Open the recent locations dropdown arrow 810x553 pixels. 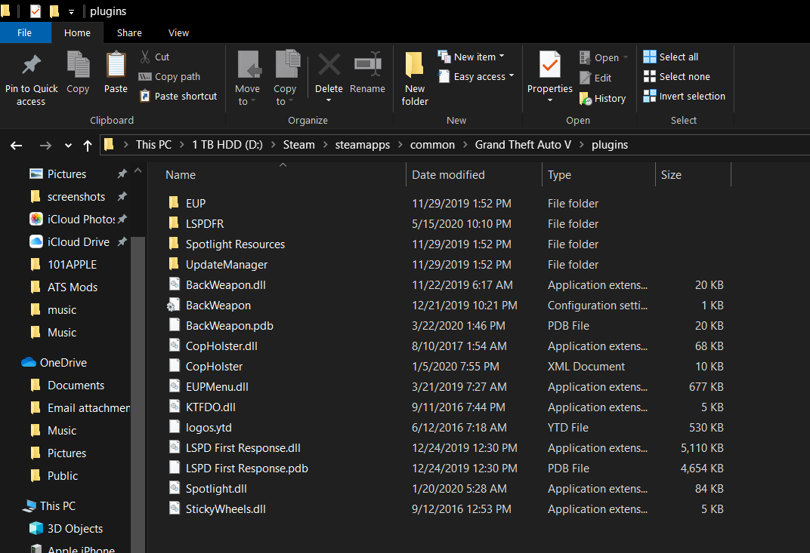click(x=69, y=146)
